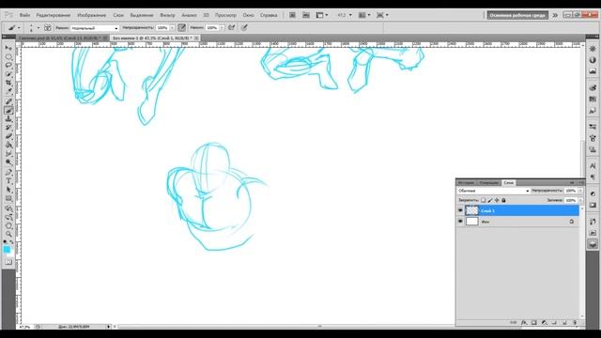Launch Adobe Bridge from the top bar
This screenshot has width=601, height=338.
(x=292, y=15)
